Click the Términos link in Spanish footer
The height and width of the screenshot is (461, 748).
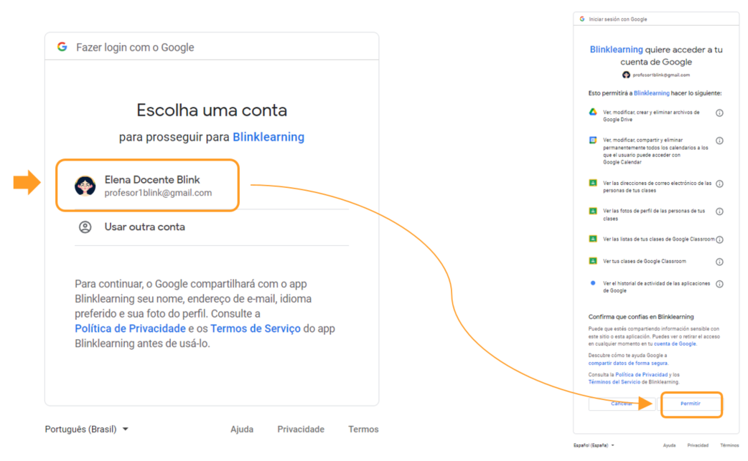tap(729, 445)
